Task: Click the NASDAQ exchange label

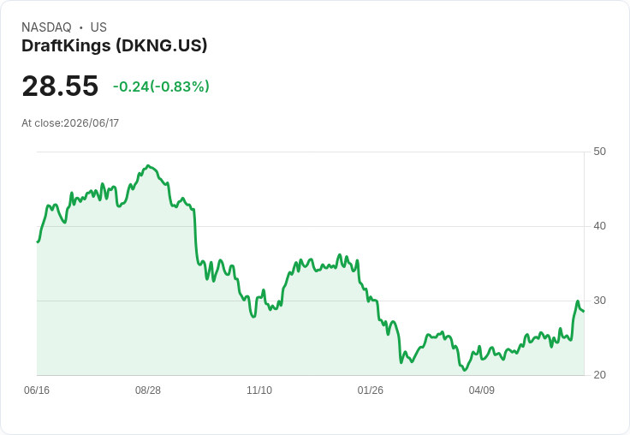Action: tap(46, 27)
